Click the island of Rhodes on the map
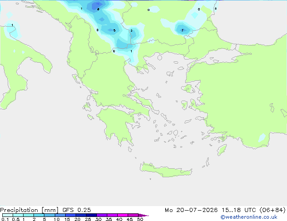 pyautogui.click(x=222, y=150)
